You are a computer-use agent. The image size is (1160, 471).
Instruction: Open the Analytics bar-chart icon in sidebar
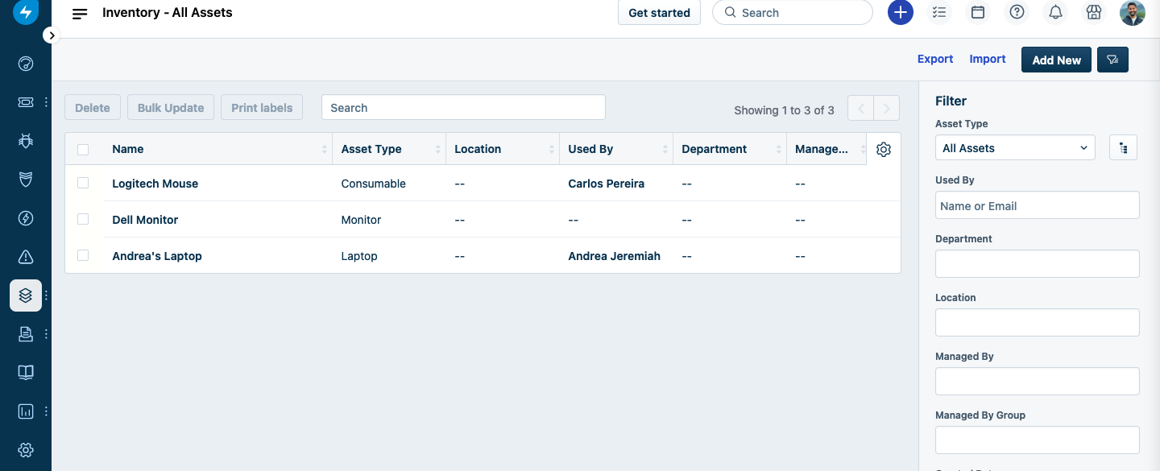25,411
